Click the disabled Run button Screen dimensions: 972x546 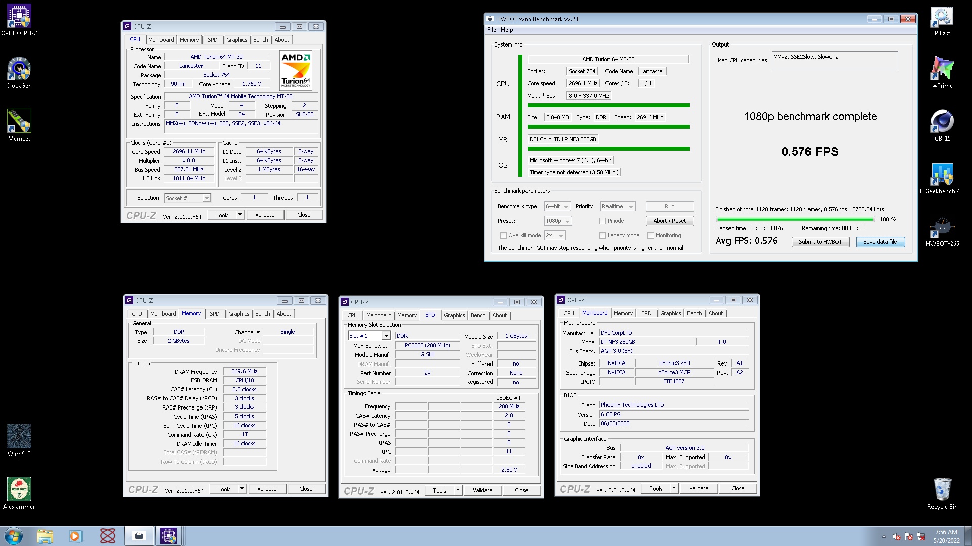[x=669, y=206]
